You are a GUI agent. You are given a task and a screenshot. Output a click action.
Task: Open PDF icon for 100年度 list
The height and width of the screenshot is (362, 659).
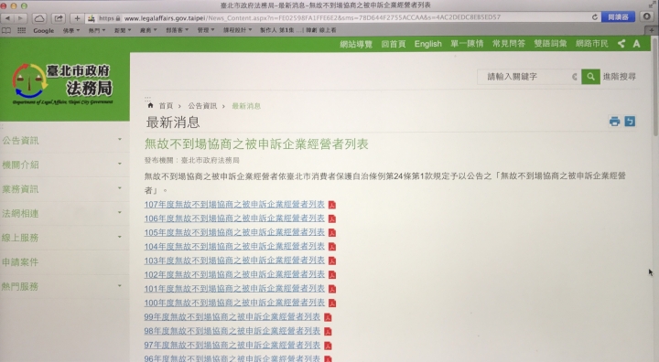(x=332, y=303)
